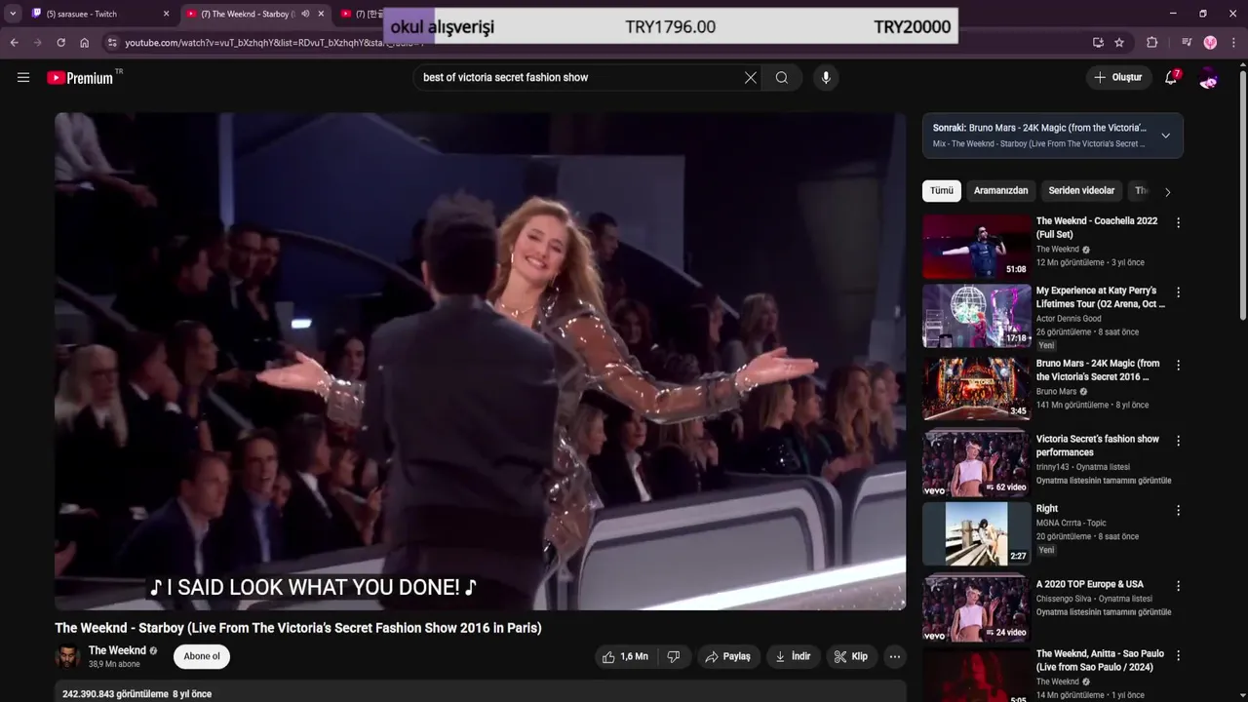
Task: Pause the playing video by clicking it
Action: 480,361
